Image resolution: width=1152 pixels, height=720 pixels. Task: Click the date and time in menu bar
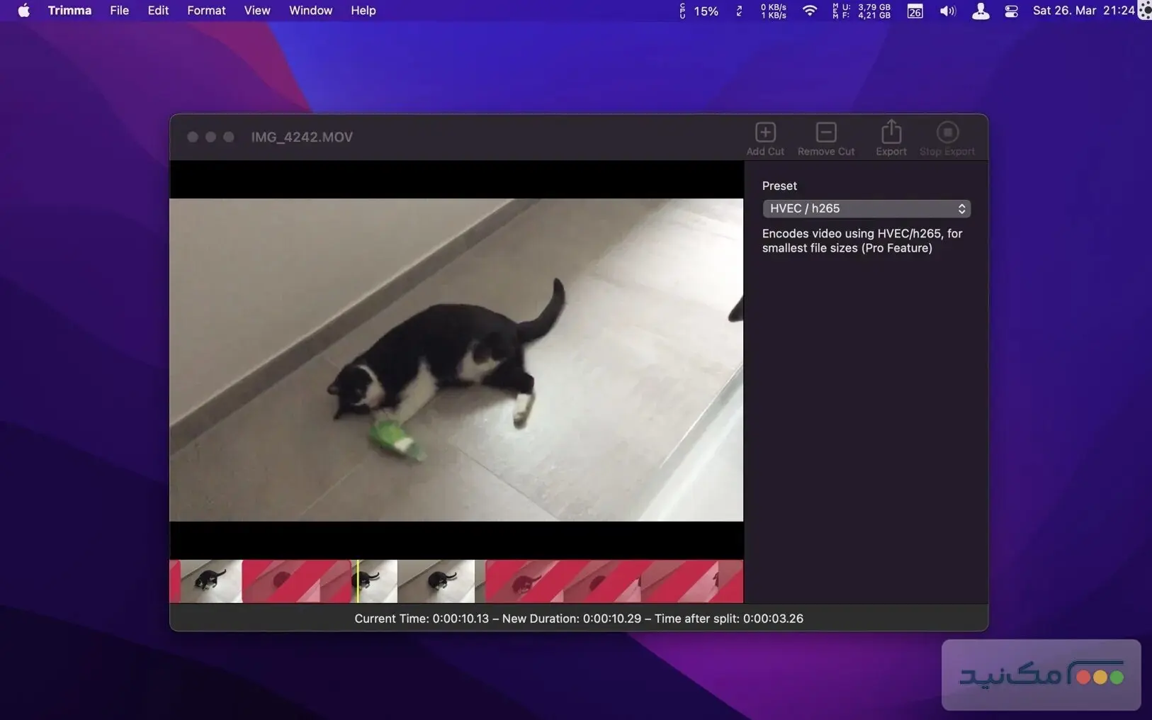[x=1083, y=11]
